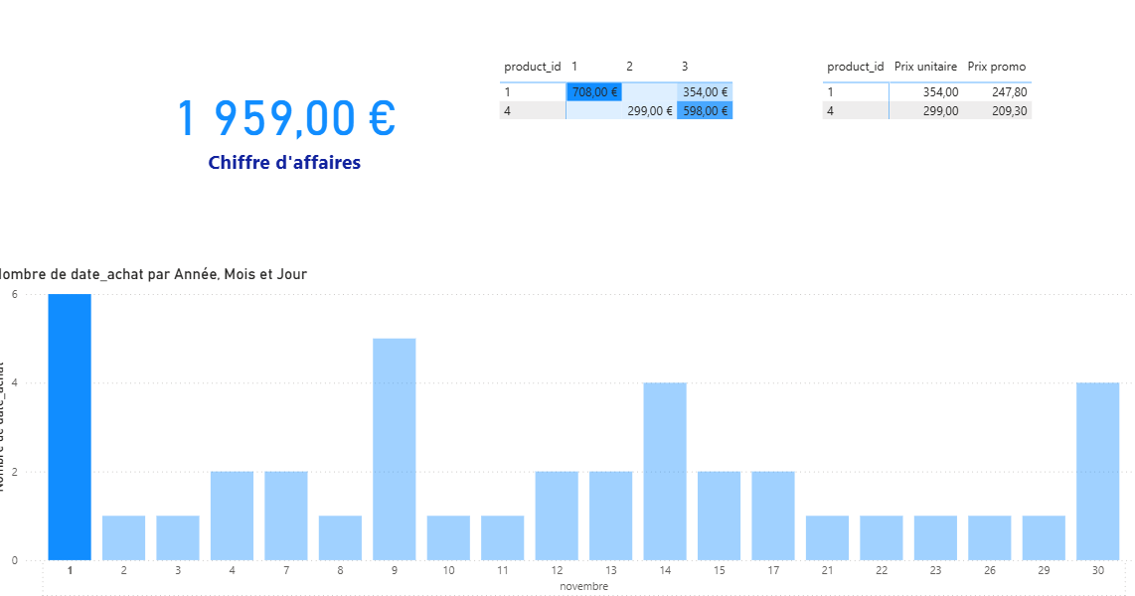Click the short bar for day 22
The height and width of the screenshot is (596, 1135).
[x=882, y=537]
